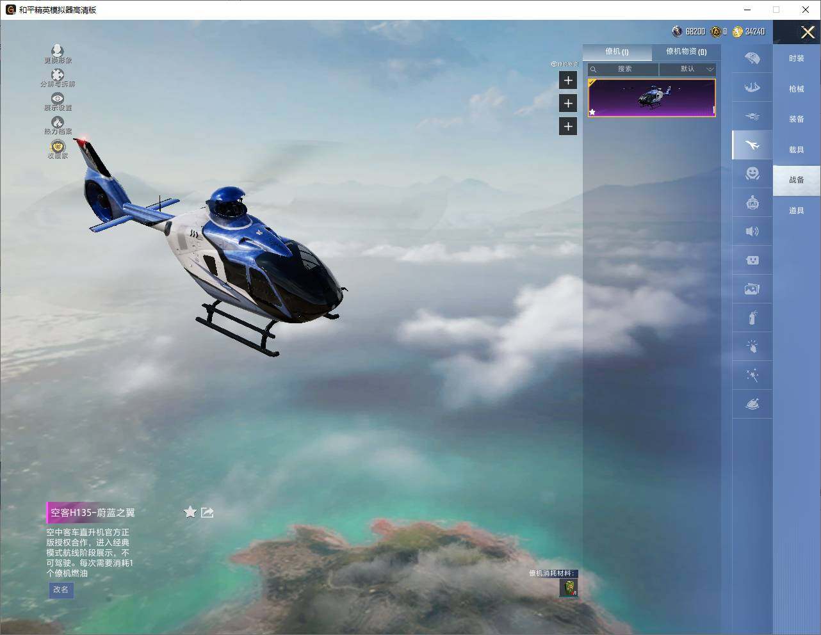Click the 改名 rename button
The width and height of the screenshot is (821, 635).
tap(61, 590)
